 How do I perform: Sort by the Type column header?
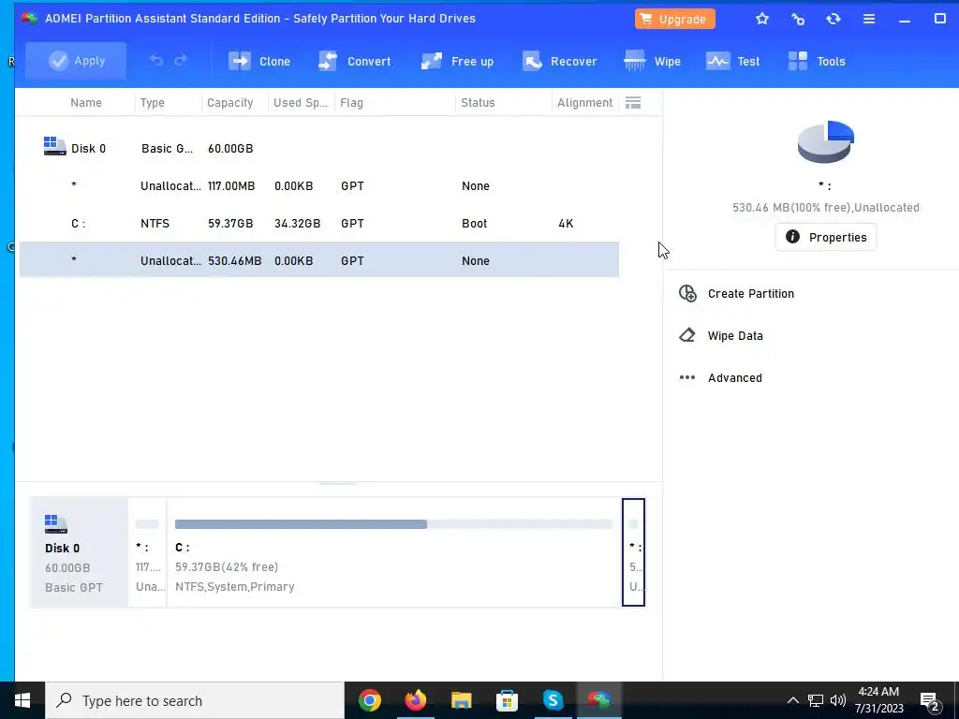click(x=153, y=103)
